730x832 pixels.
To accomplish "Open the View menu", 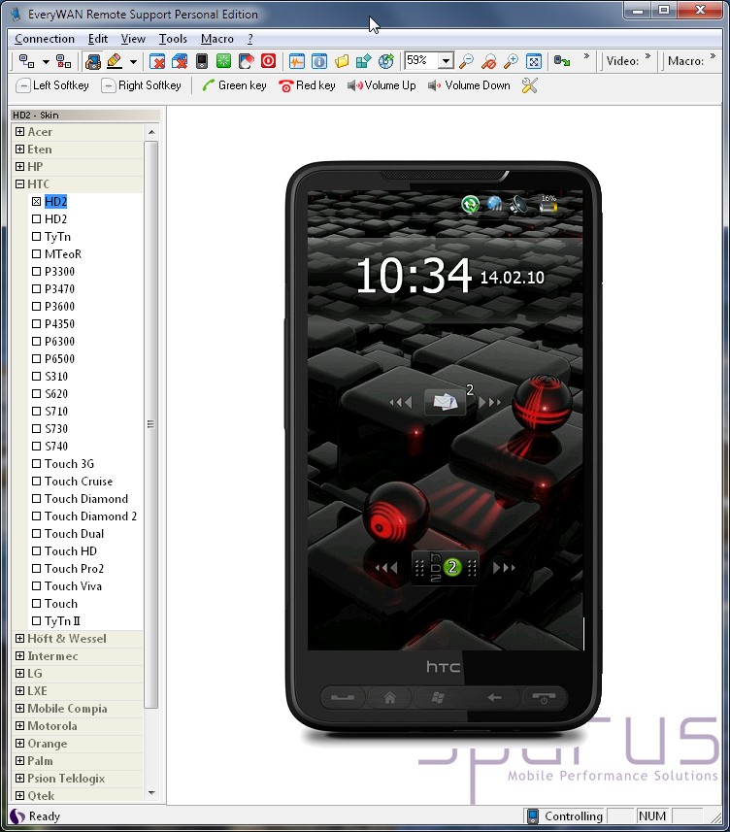I will (x=133, y=39).
